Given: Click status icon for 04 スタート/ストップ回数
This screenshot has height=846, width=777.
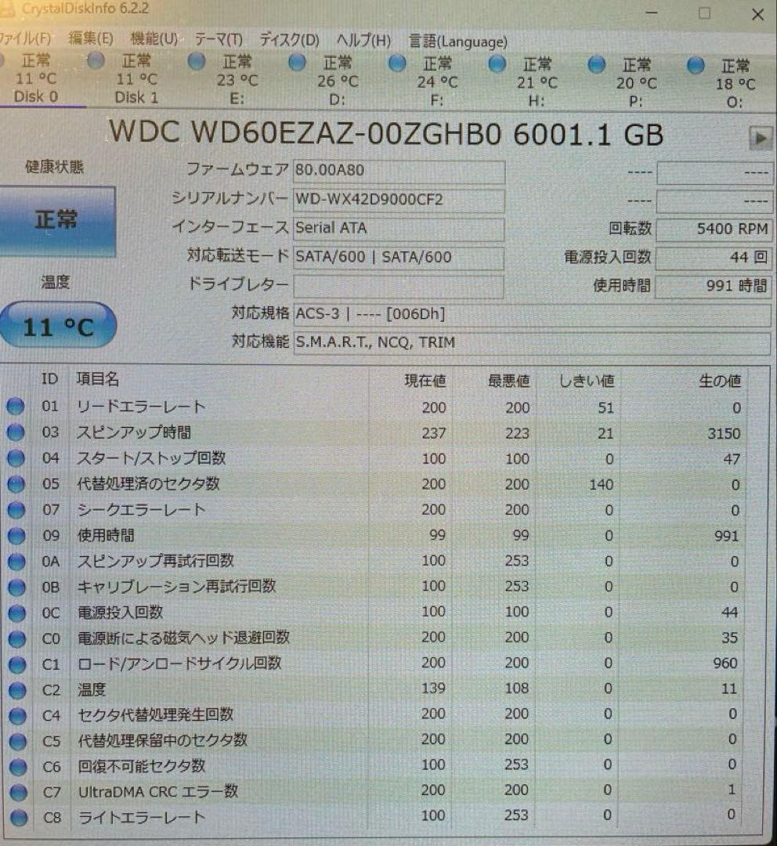Looking at the screenshot, I should [16, 457].
